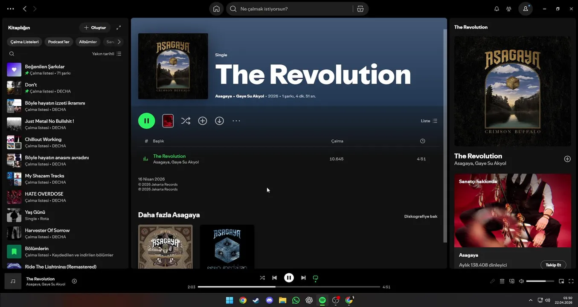Open Gaye Su Akyol artist link under title

click(x=250, y=96)
